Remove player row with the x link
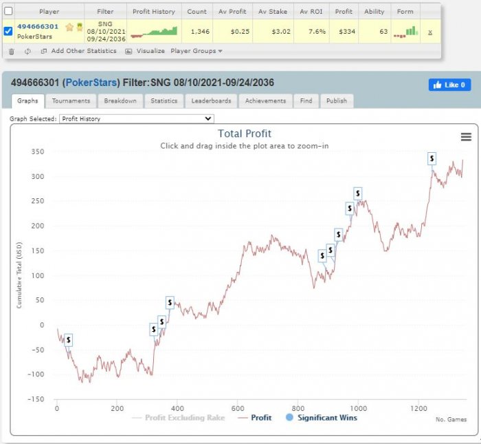The width and height of the screenshot is (481, 444). 430,32
